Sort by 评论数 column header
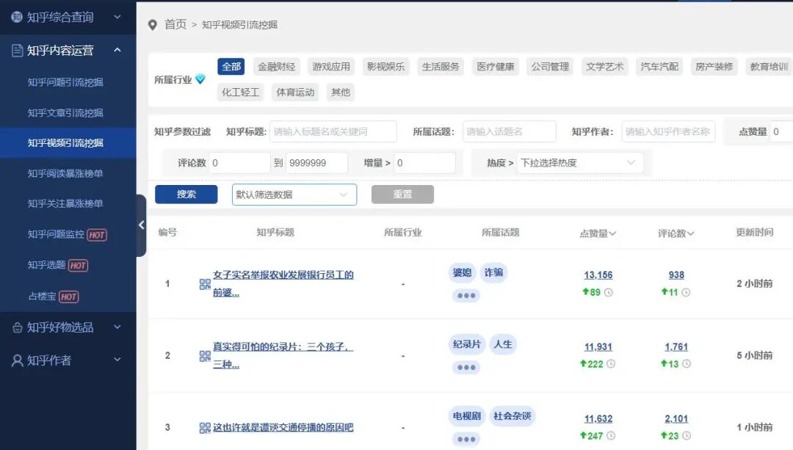 point(676,233)
